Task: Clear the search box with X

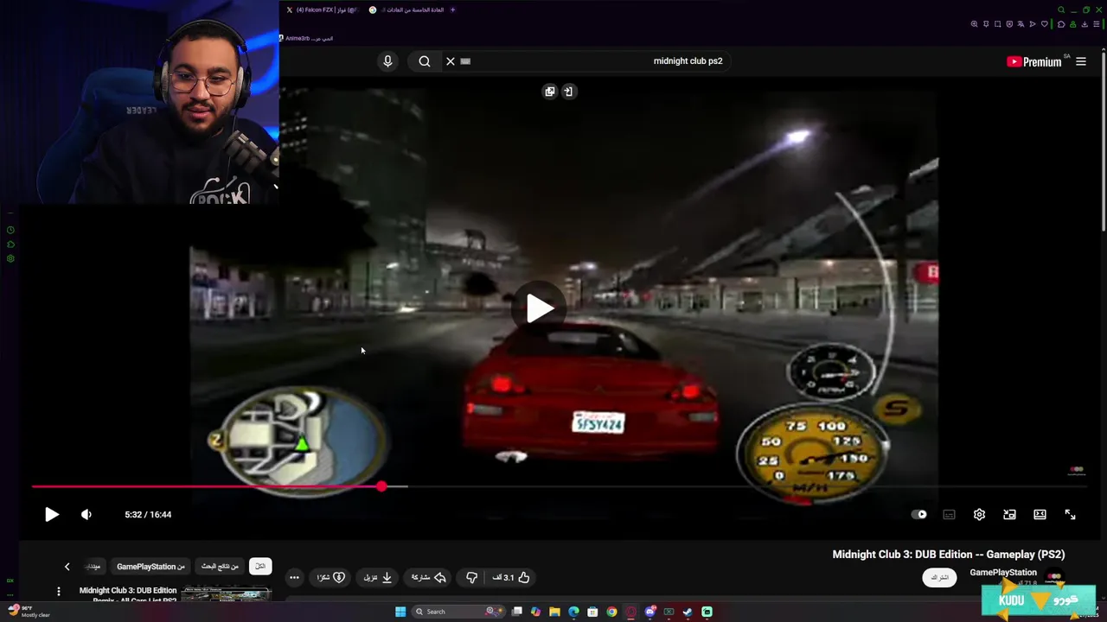Action: point(451,61)
